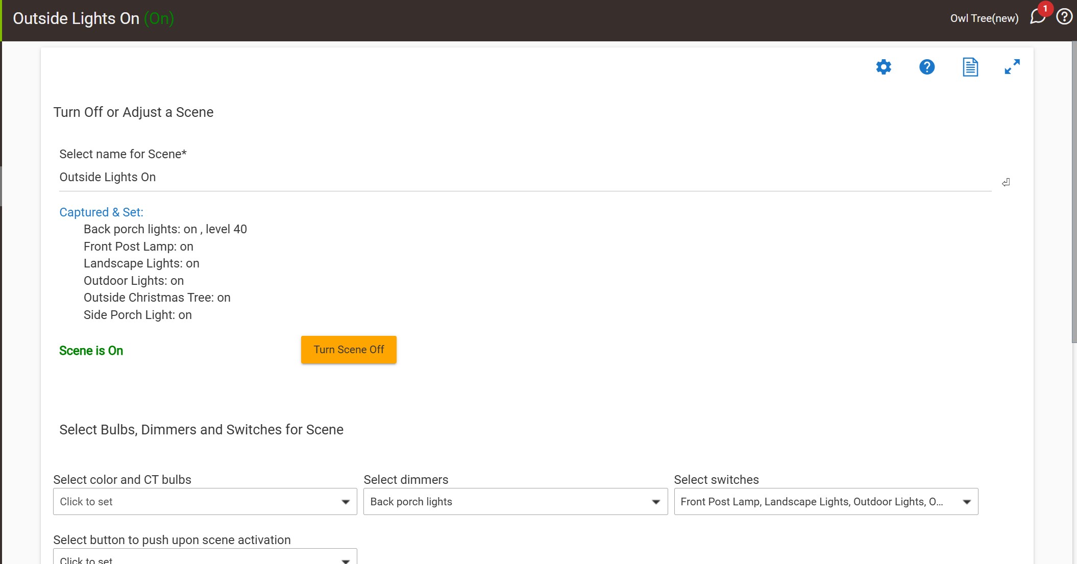Viewport: 1077px width, 564px height.
Task: Click the 'Select name for Scene*' label
Action: [123, 154]
